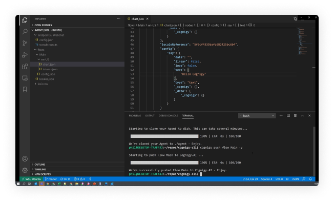Switch to the Output panel tab

[150, 115]
